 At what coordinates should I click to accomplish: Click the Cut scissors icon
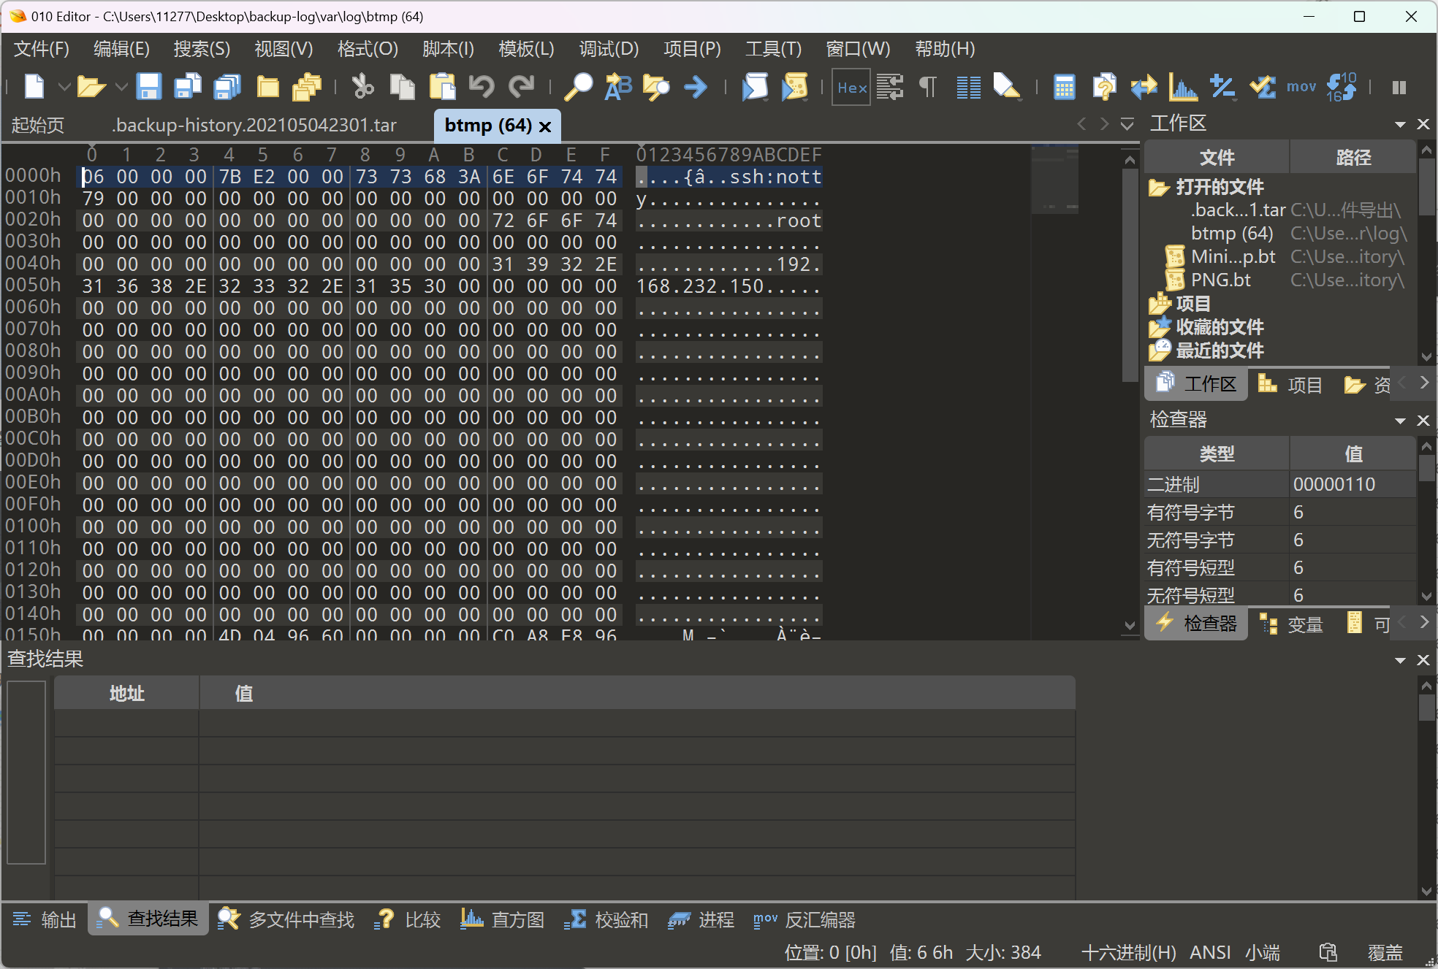pos(362,87)
